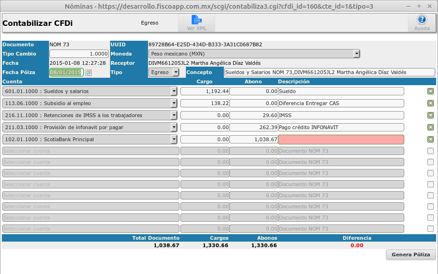Enable checkbox on second empty account row
The height and width of the screenshot is (274, 438).
[431, 162]
